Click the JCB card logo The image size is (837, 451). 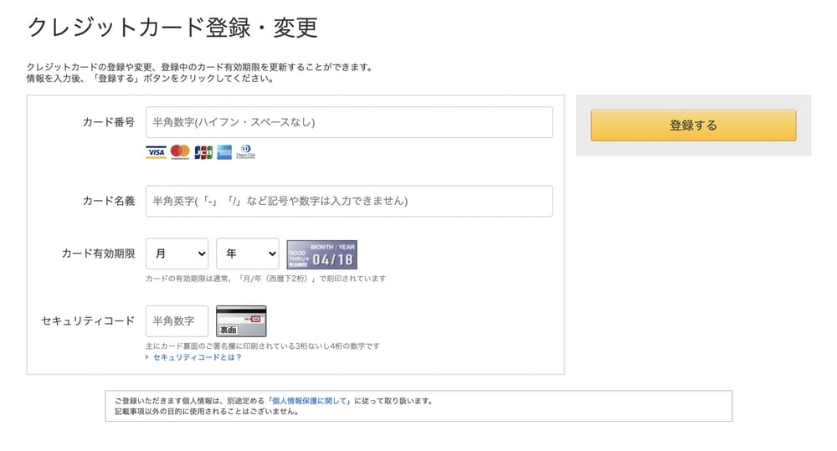click(203, 152)
